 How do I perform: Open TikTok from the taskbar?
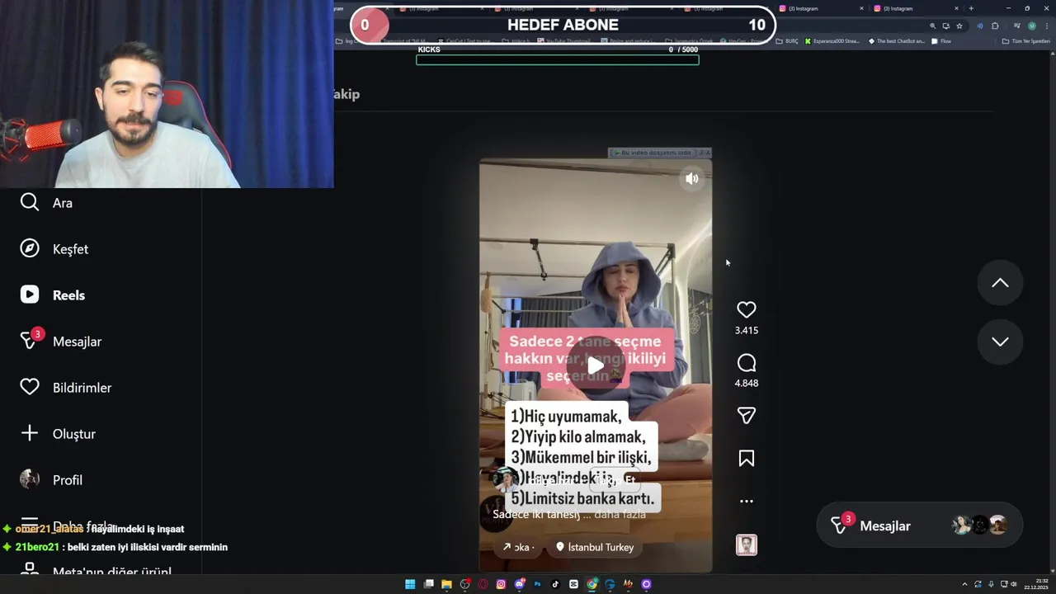point(555,584)
